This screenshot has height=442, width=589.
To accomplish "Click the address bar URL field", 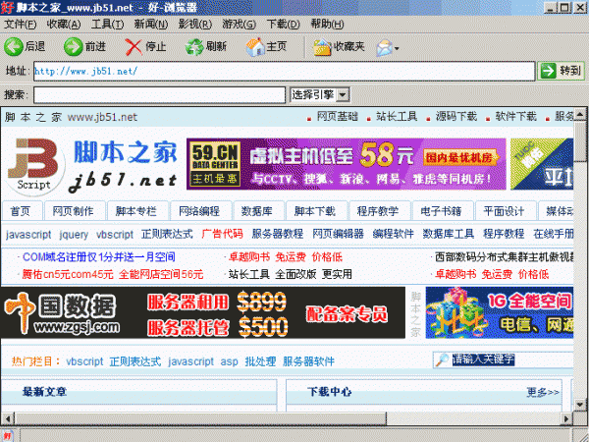I will pyautogui.click(x=284, y=71).
